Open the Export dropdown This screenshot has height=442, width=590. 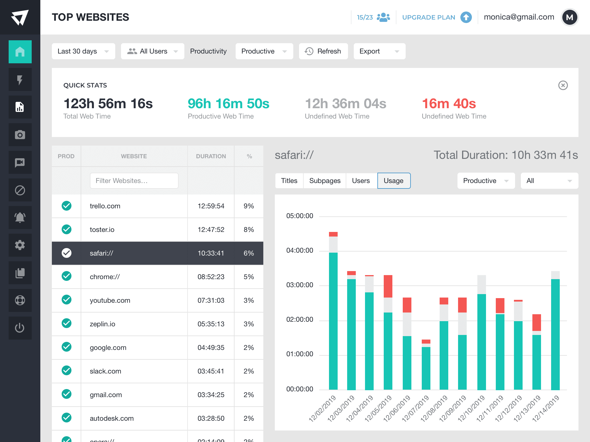379,51
